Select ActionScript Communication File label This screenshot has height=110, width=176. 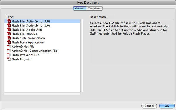tap(35, 51)
